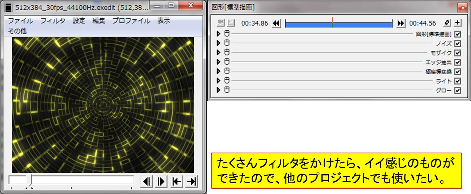Screen dimensions: 471x194
Task: Click mouse icon on 極座標変換 row
Action: coord(226,71)
